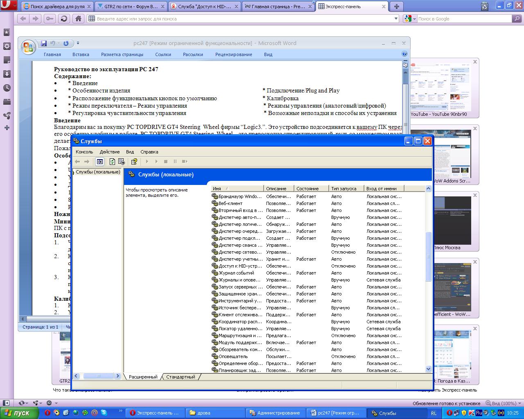This screenshot has height=419, width=524.
Task: Click the Refresh icon in Services toolbar
Action: 112,162
